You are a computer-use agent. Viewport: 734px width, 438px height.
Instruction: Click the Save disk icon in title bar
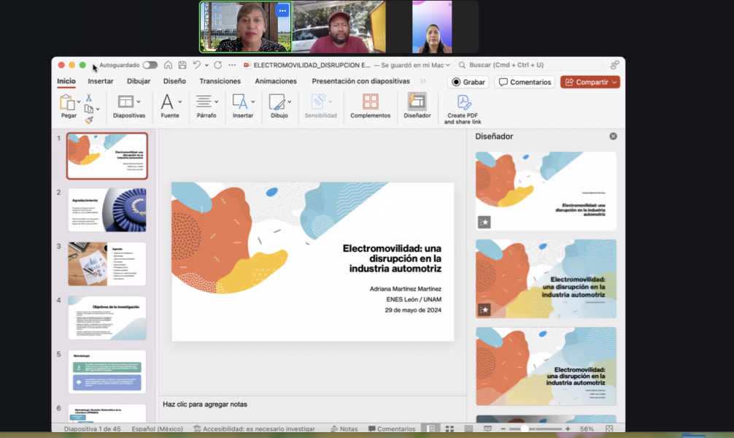tap(182, 65)
